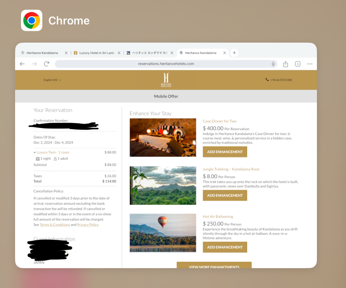Open the Terms & Conditions link
346x288 pixels.
click(x=55, y=224)
